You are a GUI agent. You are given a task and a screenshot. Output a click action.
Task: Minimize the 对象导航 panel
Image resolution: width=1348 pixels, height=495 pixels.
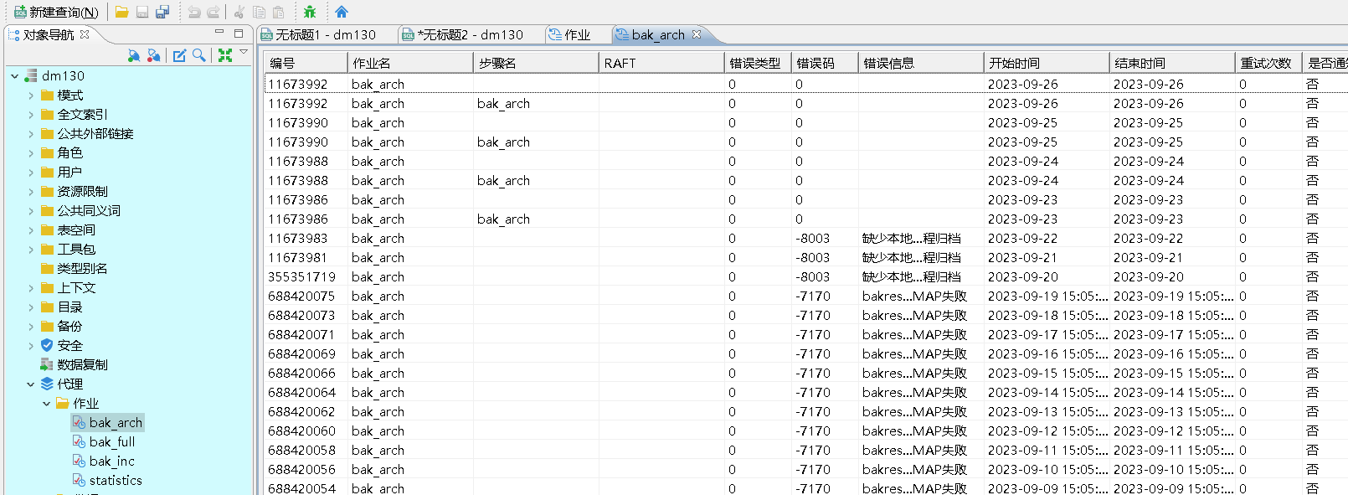219,33
